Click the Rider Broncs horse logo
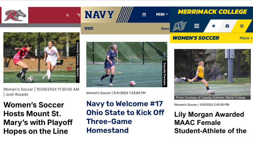This screenshot has width=253, height=142. [15, 15]
